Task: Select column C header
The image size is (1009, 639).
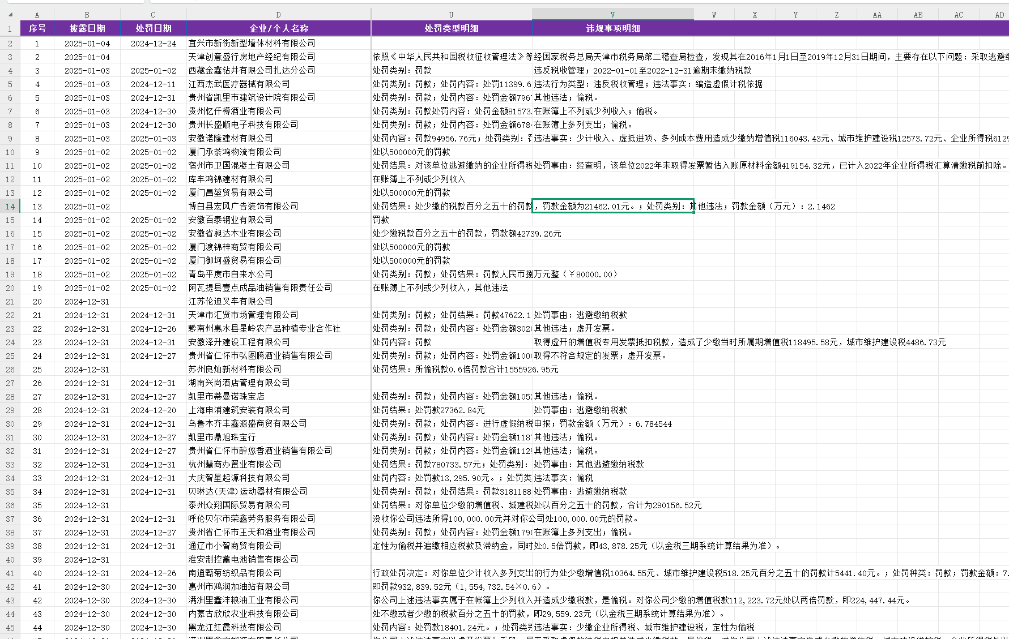Action: [153, 15]
